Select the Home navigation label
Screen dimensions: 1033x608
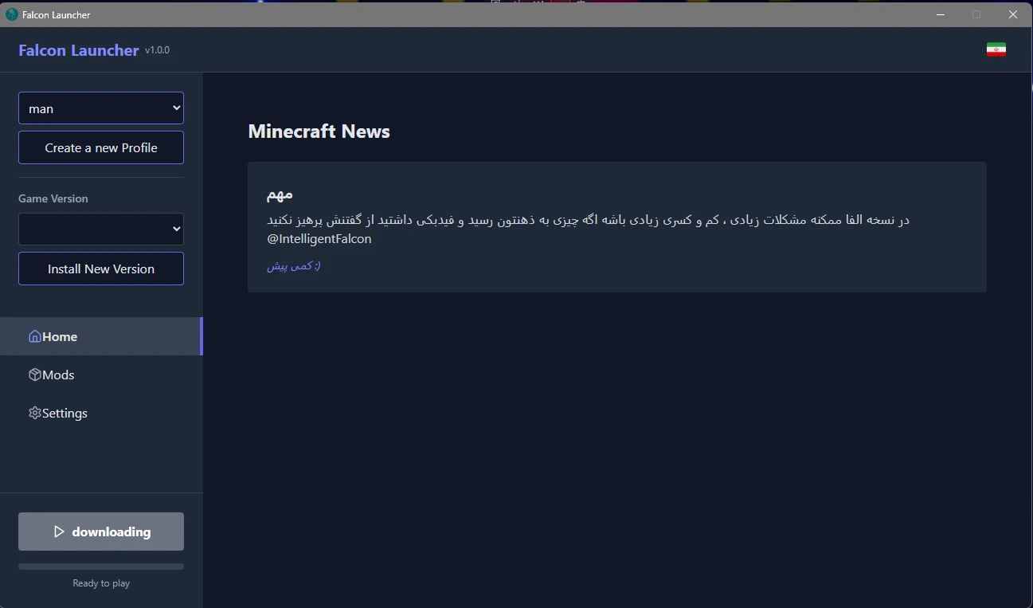[60, 336]
